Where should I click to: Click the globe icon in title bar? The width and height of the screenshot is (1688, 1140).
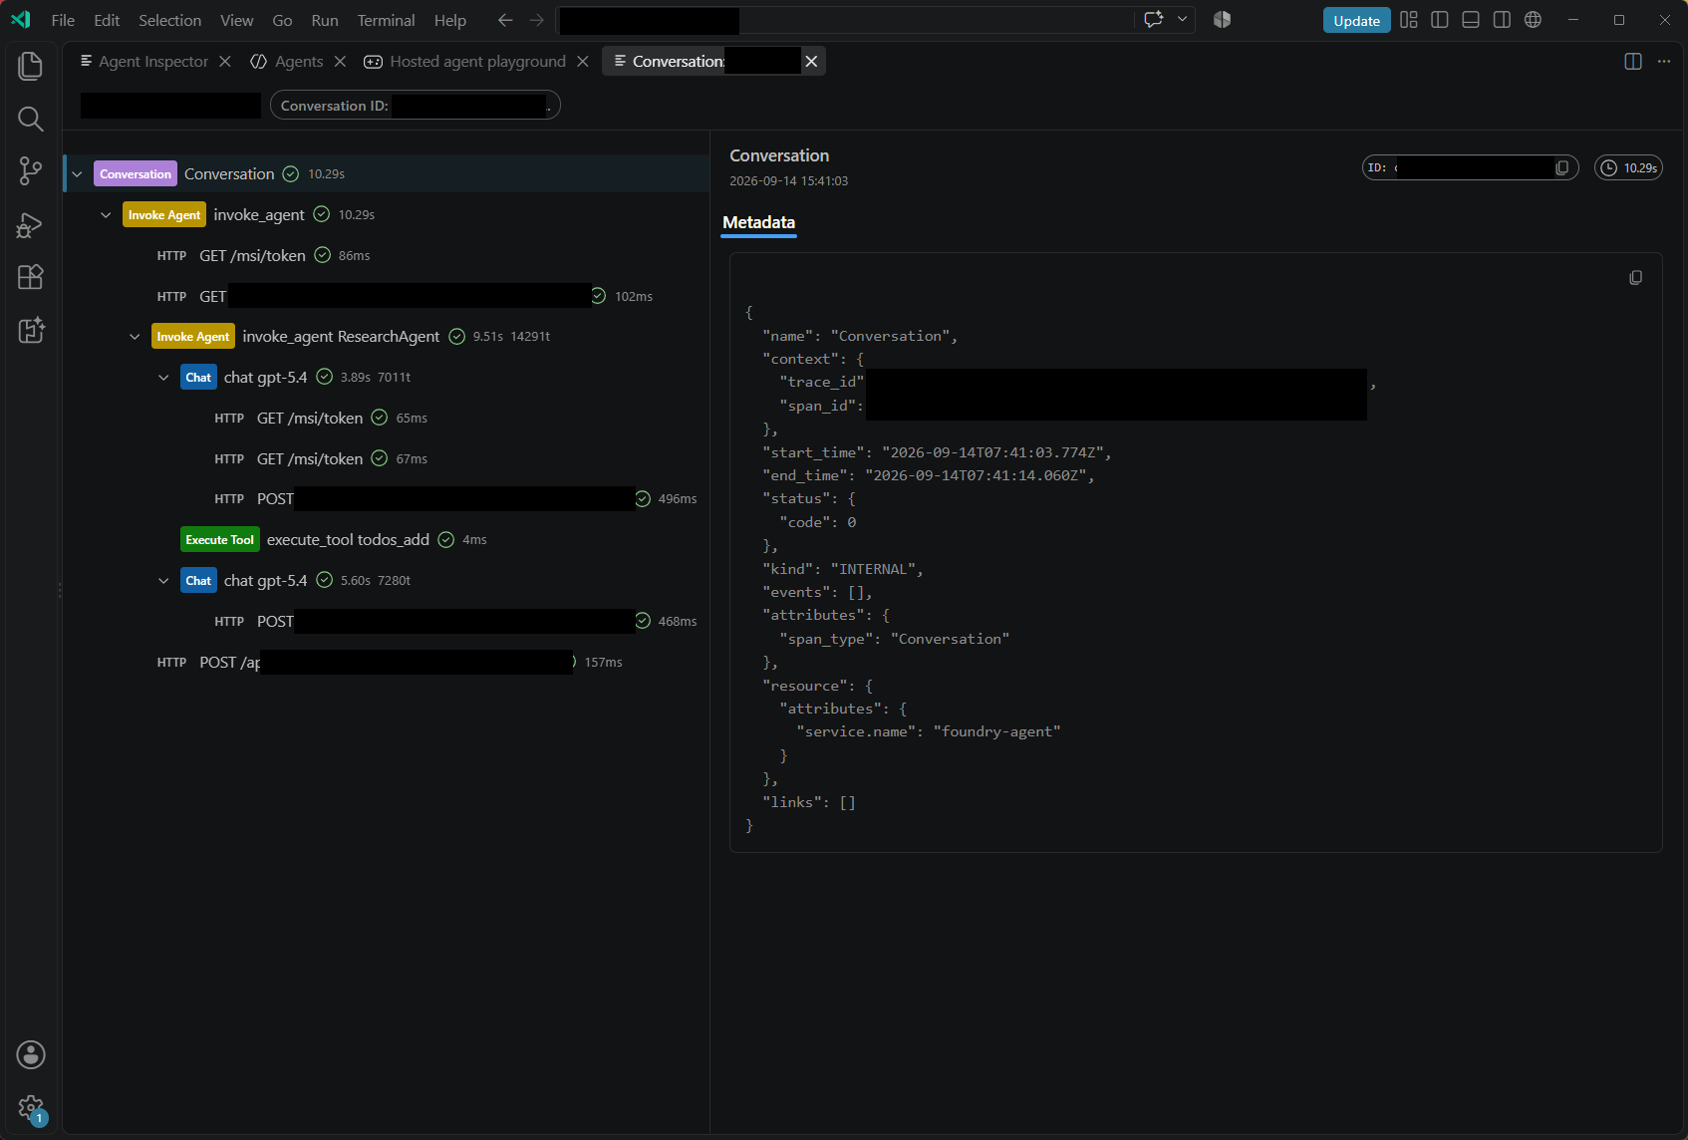click(x=1534, y=20)
